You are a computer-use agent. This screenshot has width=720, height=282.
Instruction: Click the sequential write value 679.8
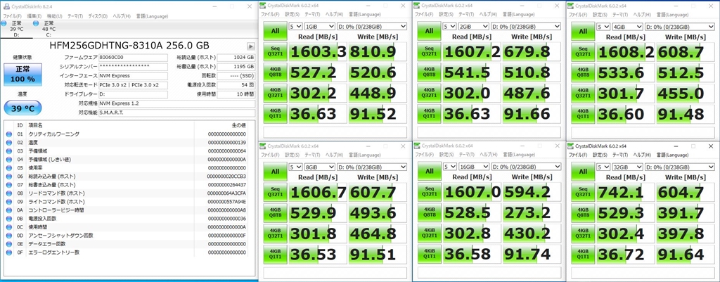coord(531,52)
